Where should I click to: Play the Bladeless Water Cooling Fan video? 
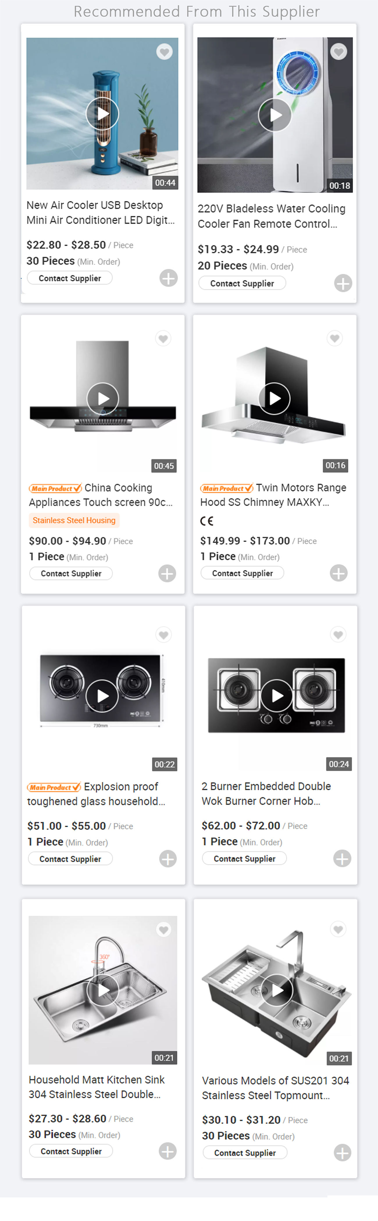click(x=275, y=114)
